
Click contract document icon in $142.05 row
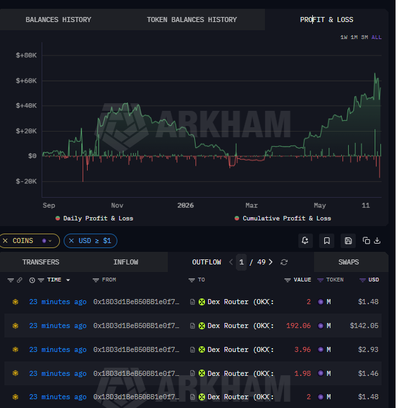point(192,326)
